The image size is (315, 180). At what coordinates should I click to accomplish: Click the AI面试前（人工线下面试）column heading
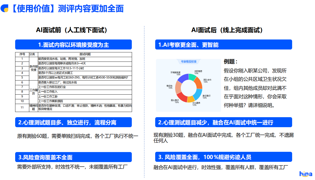[72, 30]
